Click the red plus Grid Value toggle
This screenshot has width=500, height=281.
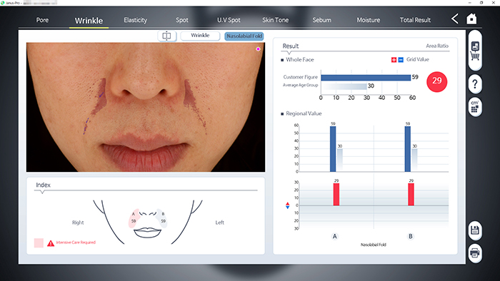pos(394,60)
